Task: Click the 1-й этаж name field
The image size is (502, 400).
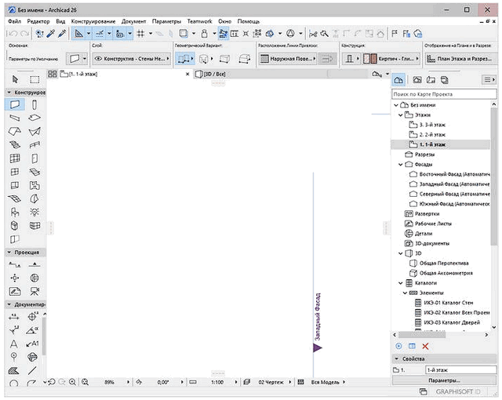Action: (x=460, y=370)
